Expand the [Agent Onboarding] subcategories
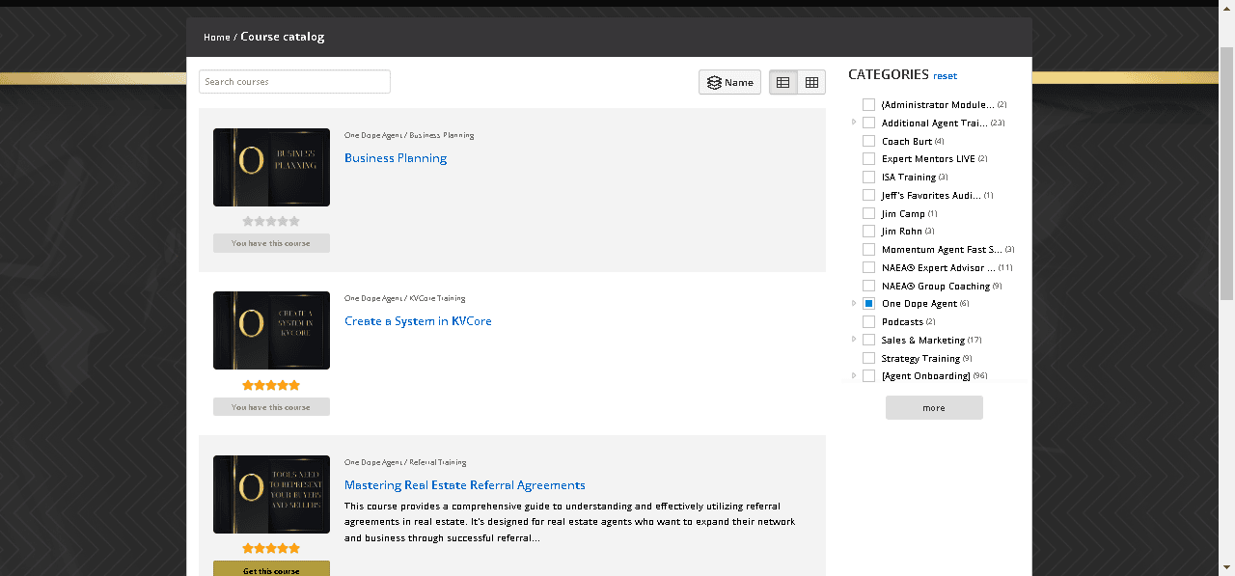The width and height of the screenshot is (1235, 576). [854, 375]
